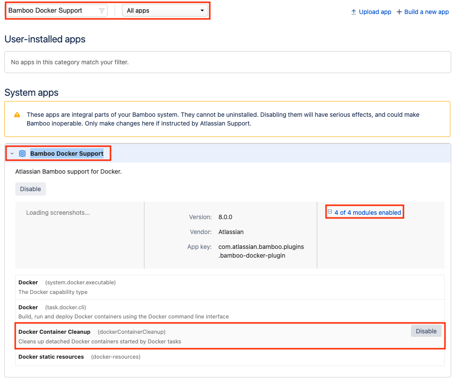The width and height of the screenshot is (456, 381).
Task: Click the version value 8.0.0
Action: click(x=226, y=217)
